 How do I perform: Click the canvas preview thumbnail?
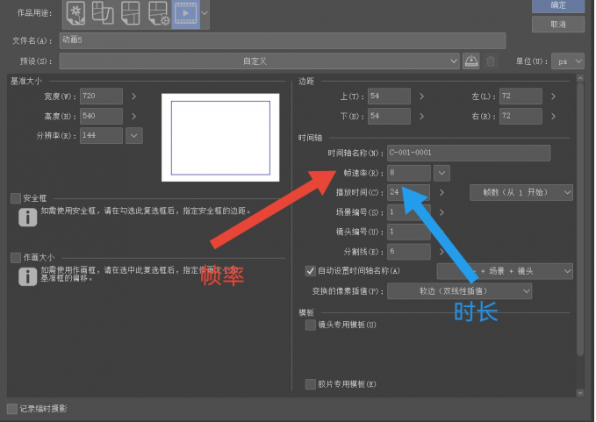(x=220, y=138)
